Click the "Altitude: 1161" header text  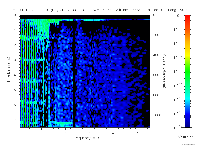click(128, 10)
